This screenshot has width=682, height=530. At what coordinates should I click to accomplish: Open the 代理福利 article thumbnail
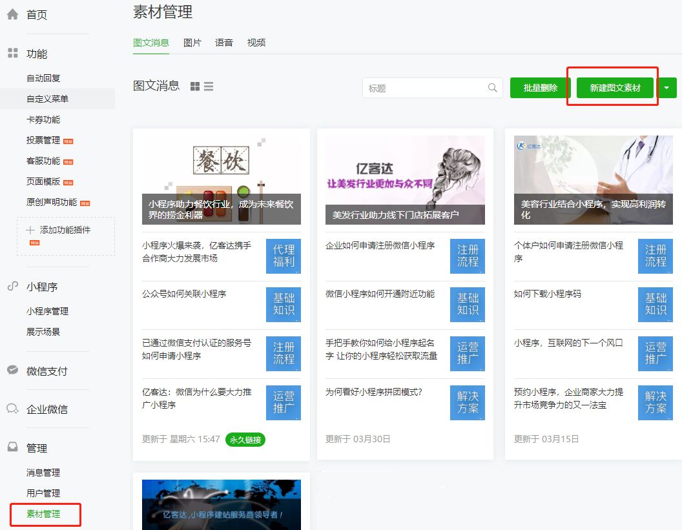pyautogui.click(x=284, y=256)
